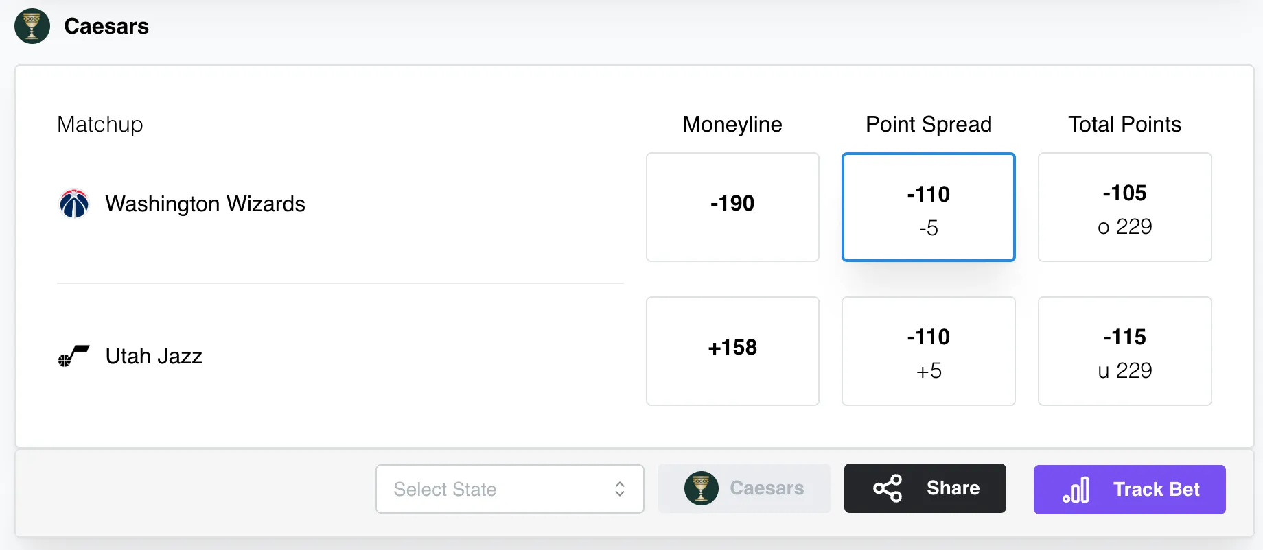The image size is (1263, 550).
Task: Click the Moneyline column header
Action: pyautogui.click(x=732, y=125)
